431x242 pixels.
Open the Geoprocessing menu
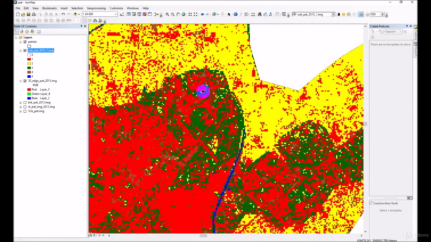[x=96, y=8]
